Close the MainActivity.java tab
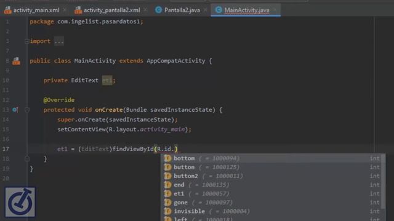The width and height of the screenshot is (394, 221). pos(275,10)
